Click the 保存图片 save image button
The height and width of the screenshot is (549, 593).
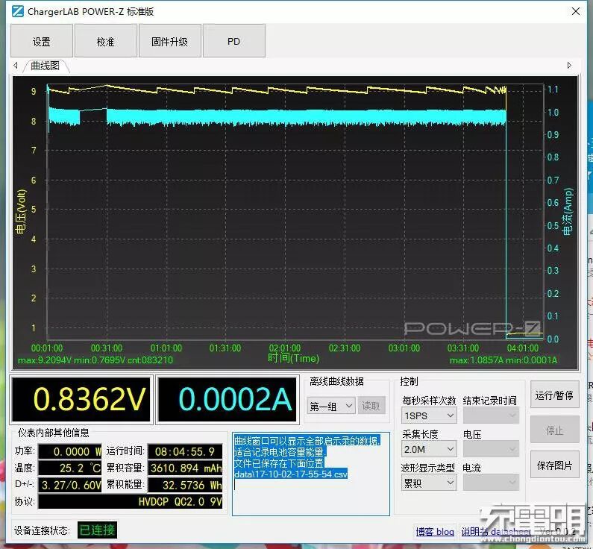[554, 465]
